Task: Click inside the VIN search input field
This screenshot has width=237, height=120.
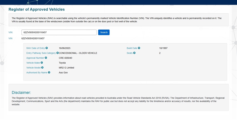Action: (59, 32)
